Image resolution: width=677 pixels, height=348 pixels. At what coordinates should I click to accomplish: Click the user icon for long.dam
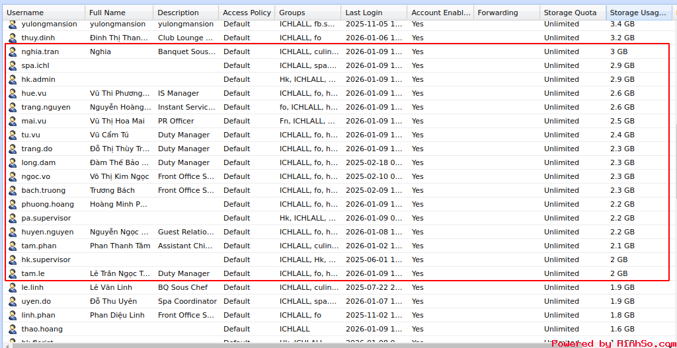13,162
